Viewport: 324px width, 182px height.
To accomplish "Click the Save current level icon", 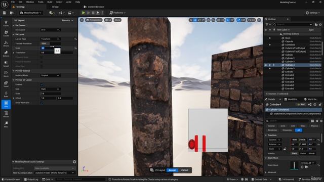I will click(5, 13).
